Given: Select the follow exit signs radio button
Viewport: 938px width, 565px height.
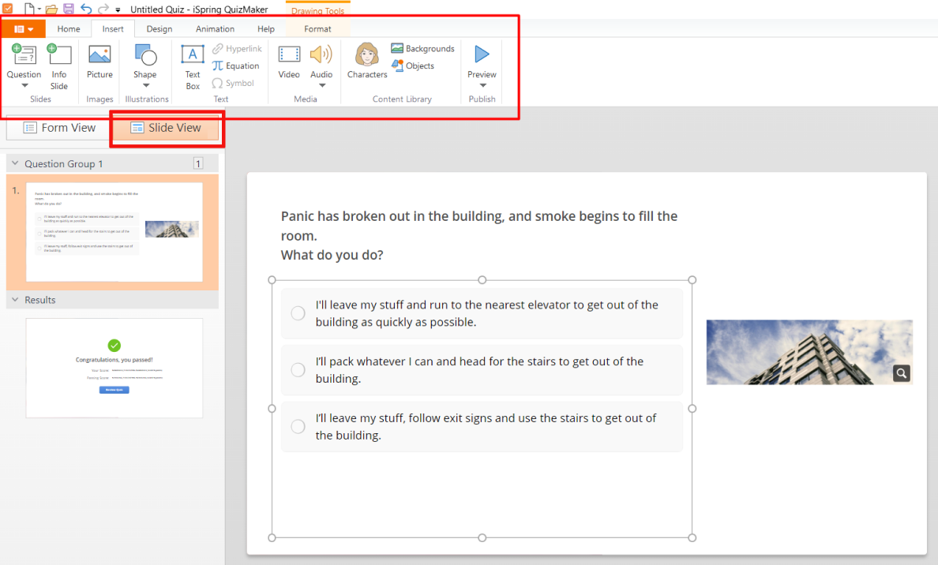Looking at the screenshot, I should click(x=298, y=426).
